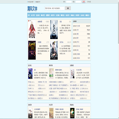Open the user registration link in header
Screen dimensions: 119x119
pos(89,2)
